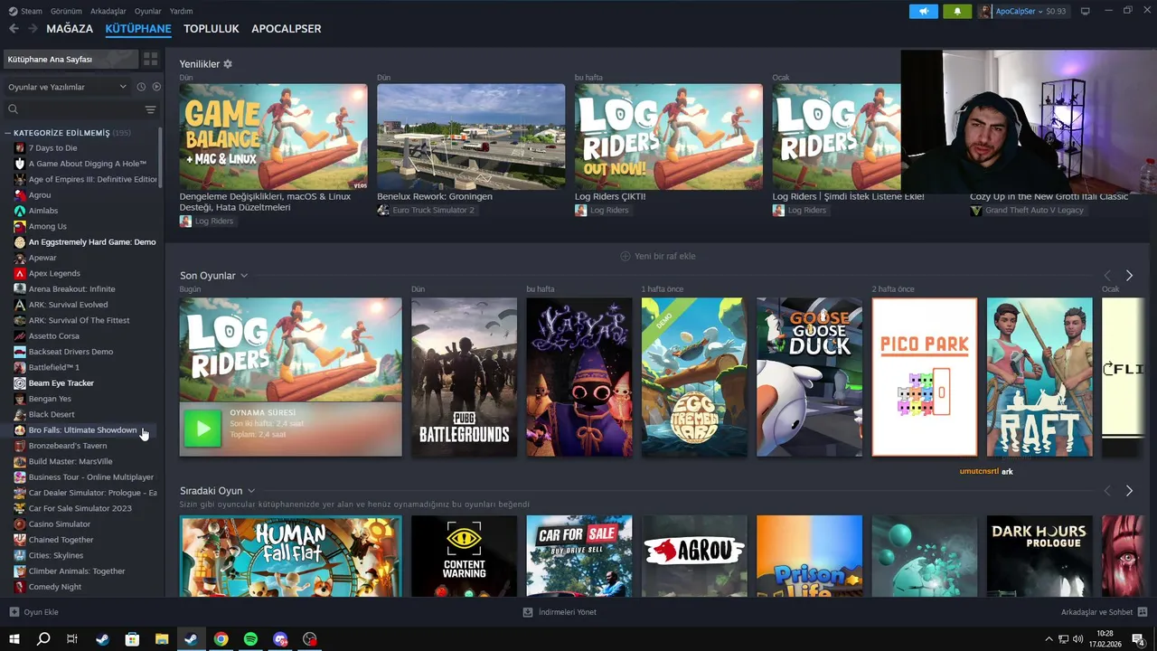
Task: Next page arrow in Son Oyunlar shelf
Action: 1129,276
